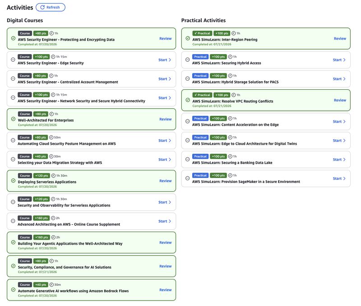Click completion date under Governance for AI Solutions
361x306 pixels.
[37, 272]
